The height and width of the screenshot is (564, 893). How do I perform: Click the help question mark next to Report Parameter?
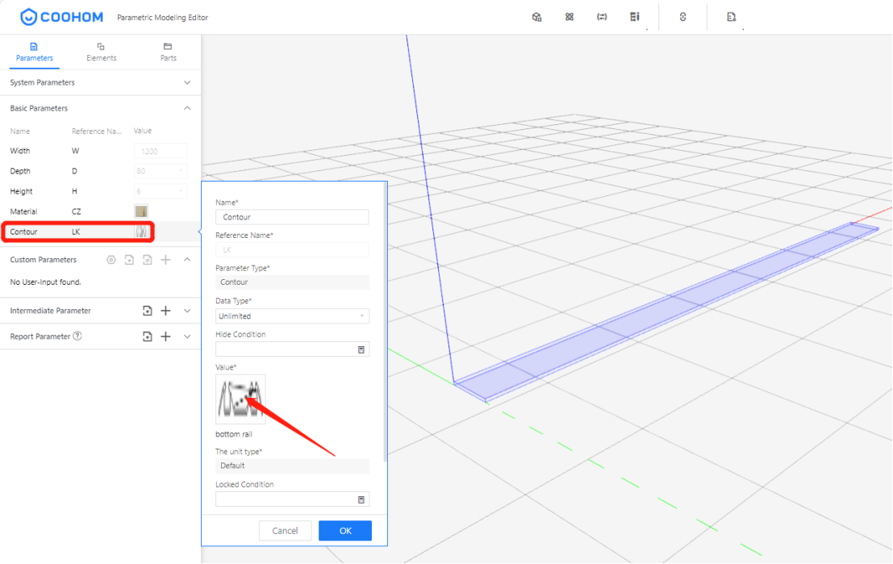(x=77, y=336)
